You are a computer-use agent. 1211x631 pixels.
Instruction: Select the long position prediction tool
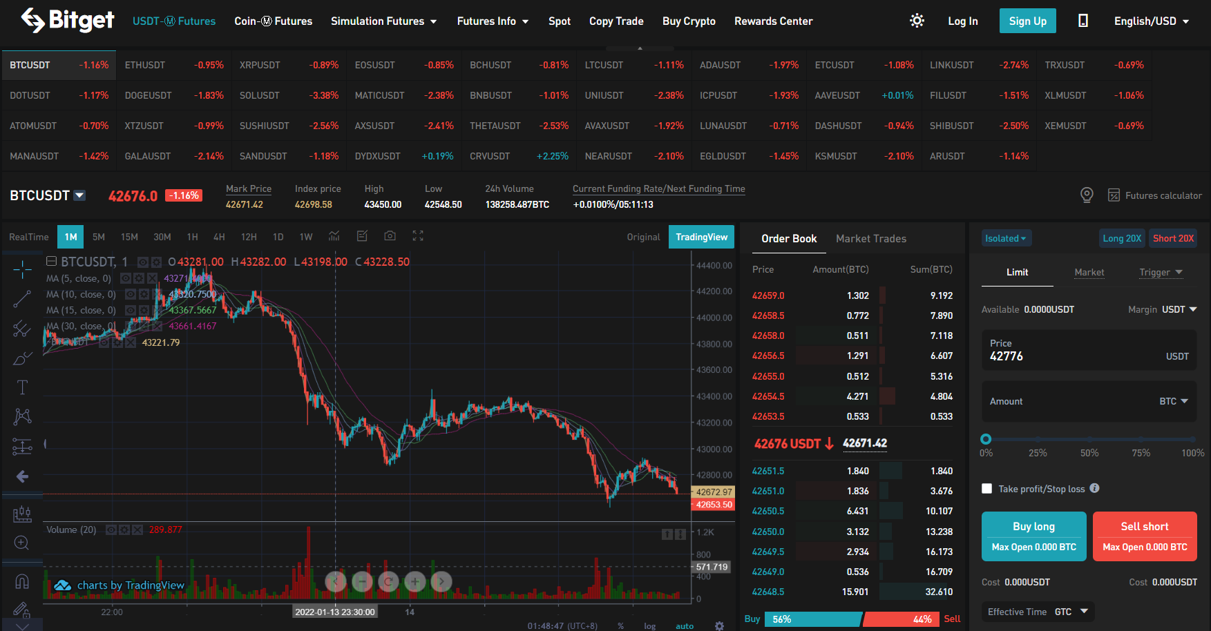point(22,447)
